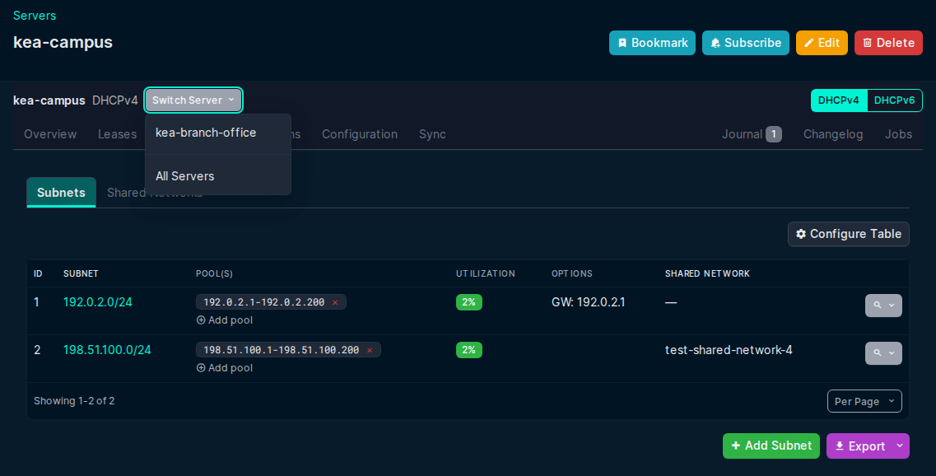Click the ID column header
The height and width of the screenshot is (476, 936).
click(x=38, y=273)
